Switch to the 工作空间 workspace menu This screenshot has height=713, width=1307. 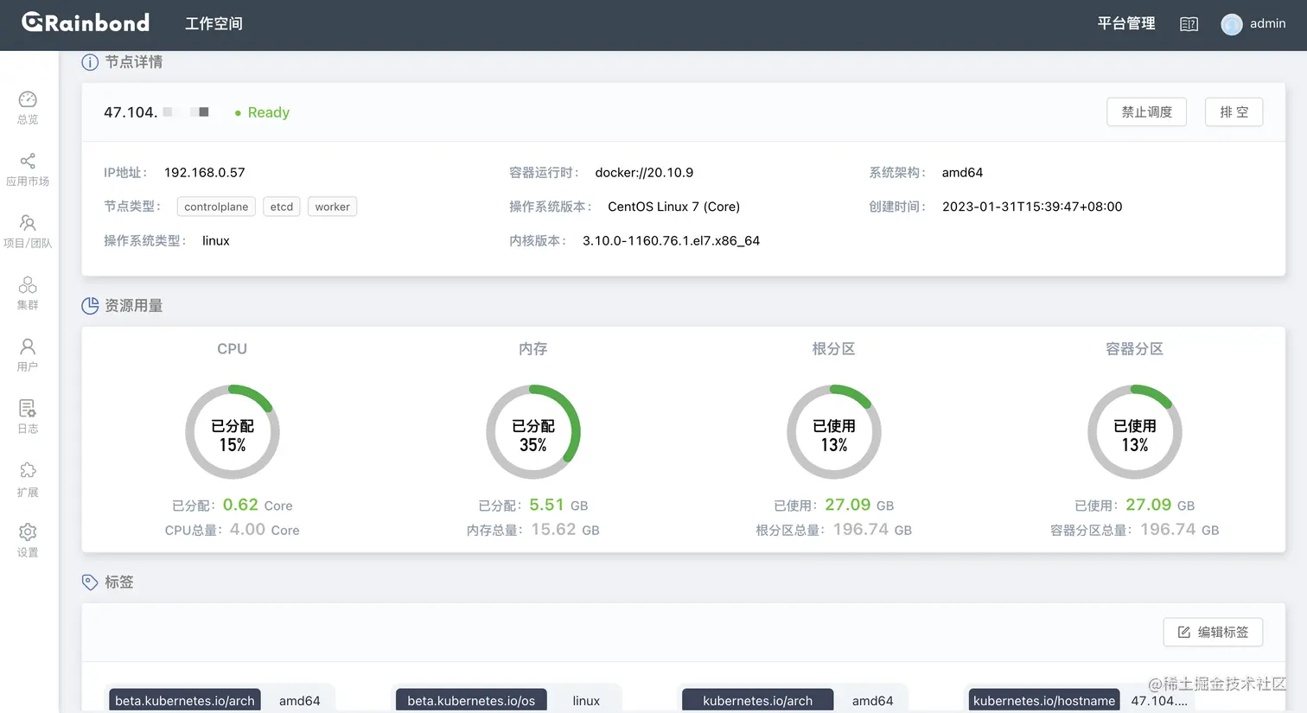tap(214, 23)
